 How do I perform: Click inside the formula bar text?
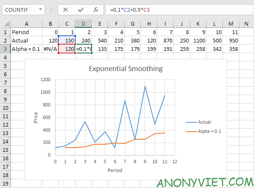[x=168, y=9]
